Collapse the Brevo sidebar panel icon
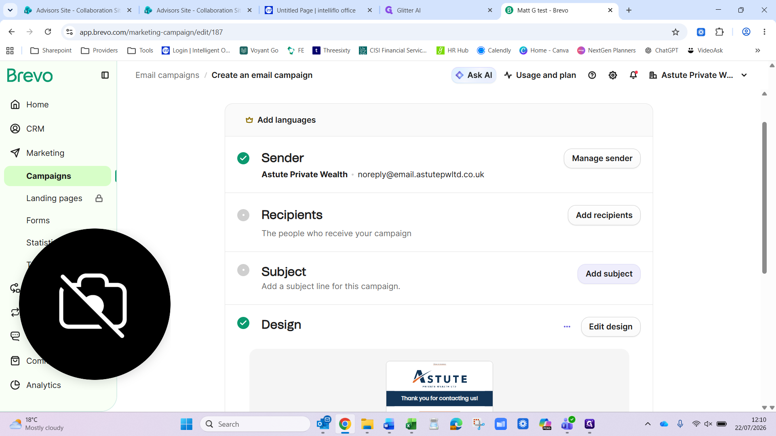Screen dimensions: 776x436 (105, 75)
